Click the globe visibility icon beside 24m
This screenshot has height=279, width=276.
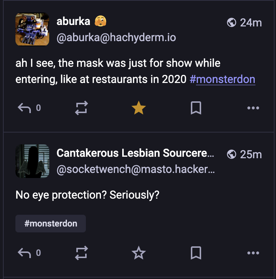click(x=232, y=23)
